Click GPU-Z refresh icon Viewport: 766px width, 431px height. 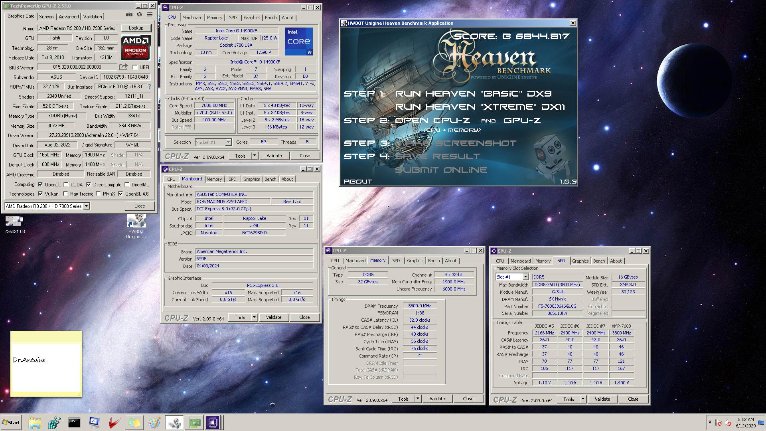click(x=139, y=14)
